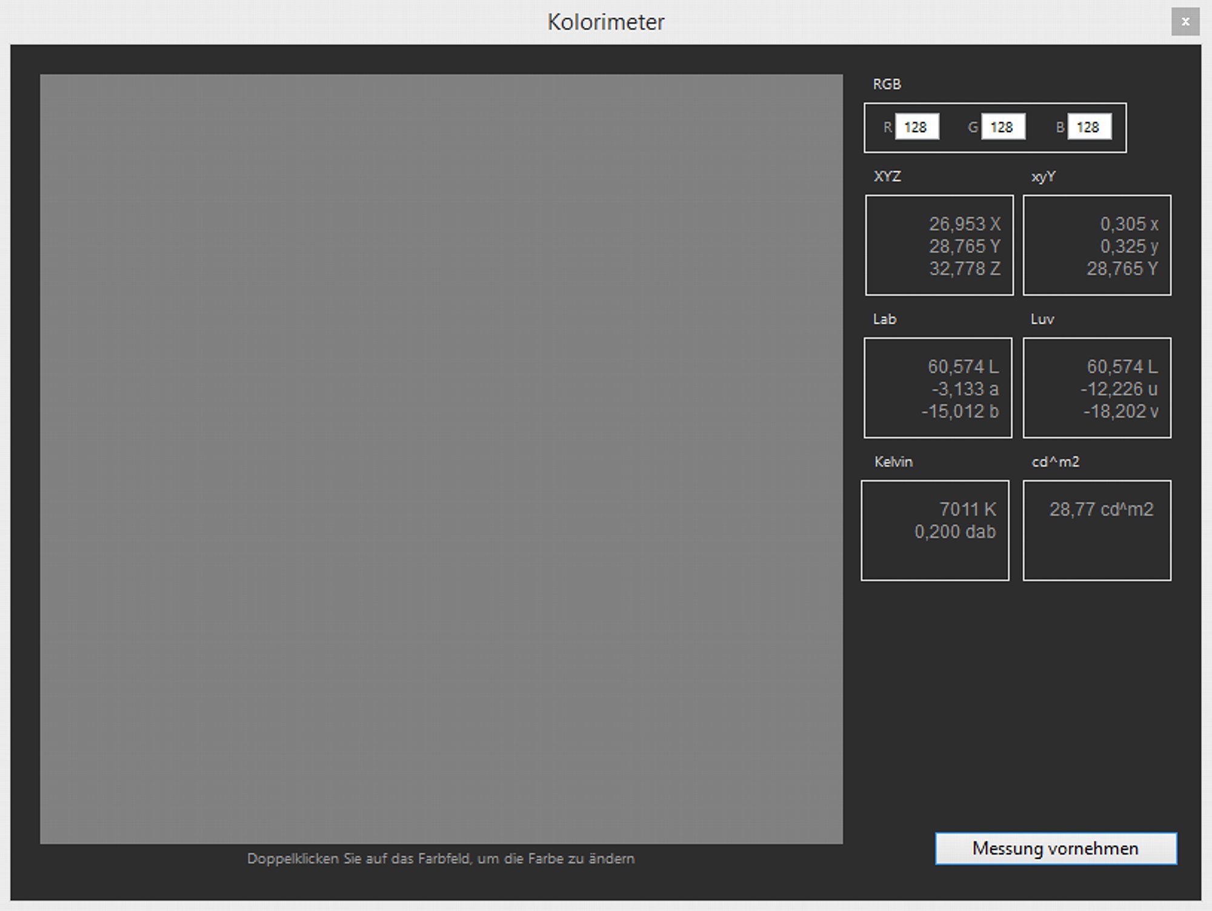The height and width of the screenshot is (911, 1212).
Task: Select the 0,325 y chromaticity value
Action: pyautogui.click(x=1130, y=247)
